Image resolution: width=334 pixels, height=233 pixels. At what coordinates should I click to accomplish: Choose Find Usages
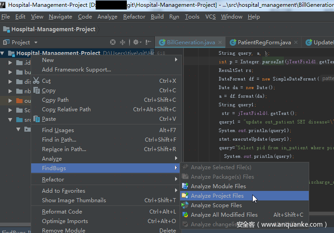pos(106,130)
